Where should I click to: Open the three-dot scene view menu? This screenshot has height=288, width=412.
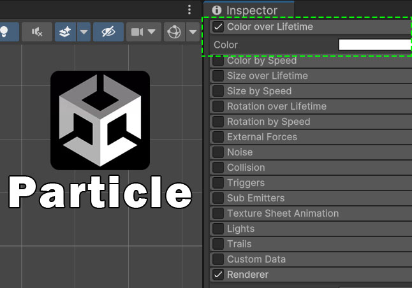pyautogui.click(x=189, y=10)
